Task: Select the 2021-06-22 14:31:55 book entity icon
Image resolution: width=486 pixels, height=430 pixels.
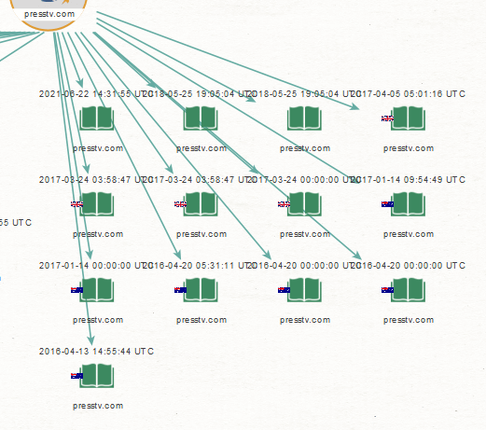Action: pyautogui.click(x=97, y=118)
